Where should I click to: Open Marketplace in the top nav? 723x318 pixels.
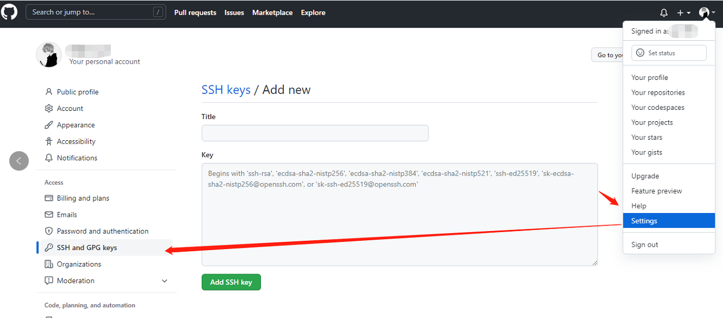click(x=272, y=13)
